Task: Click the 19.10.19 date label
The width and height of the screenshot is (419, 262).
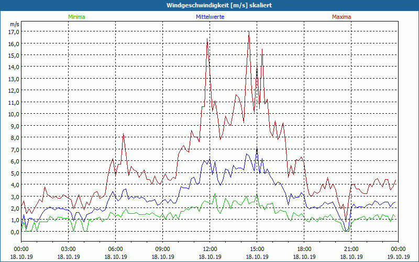Action: tap(398, 257)
